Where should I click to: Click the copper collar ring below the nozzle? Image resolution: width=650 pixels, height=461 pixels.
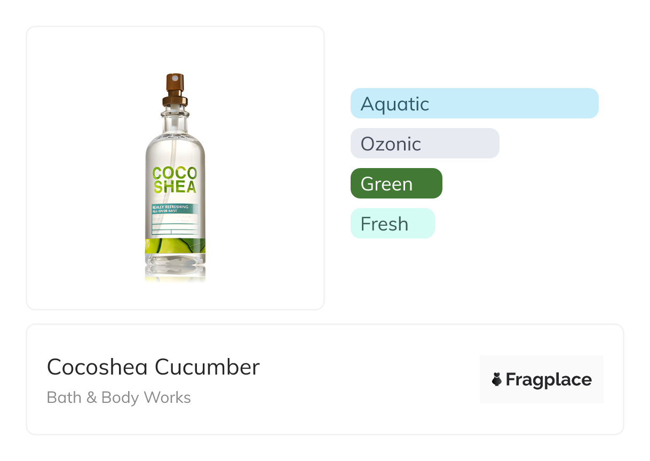coord(175,100)
